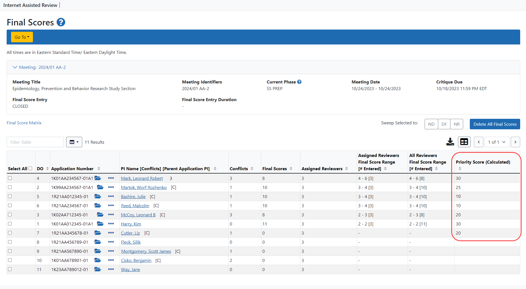This screenshot has width=526, height=289.
Task: Open the folder for 1R21AA345678-01
Action: pyautogui.click(x=98, y=233)
